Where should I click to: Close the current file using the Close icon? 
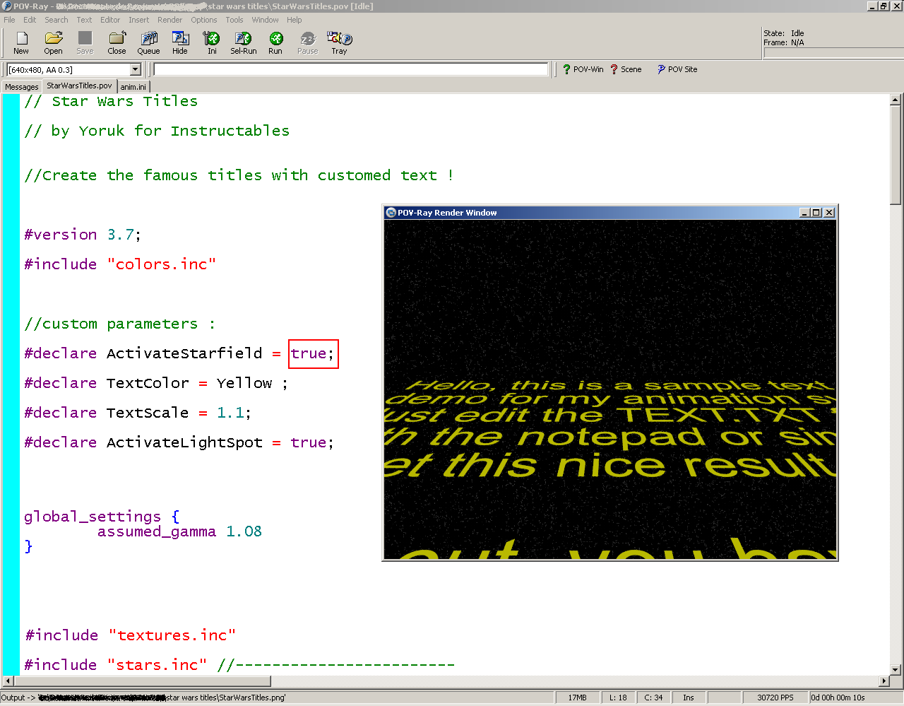[117, 42]
